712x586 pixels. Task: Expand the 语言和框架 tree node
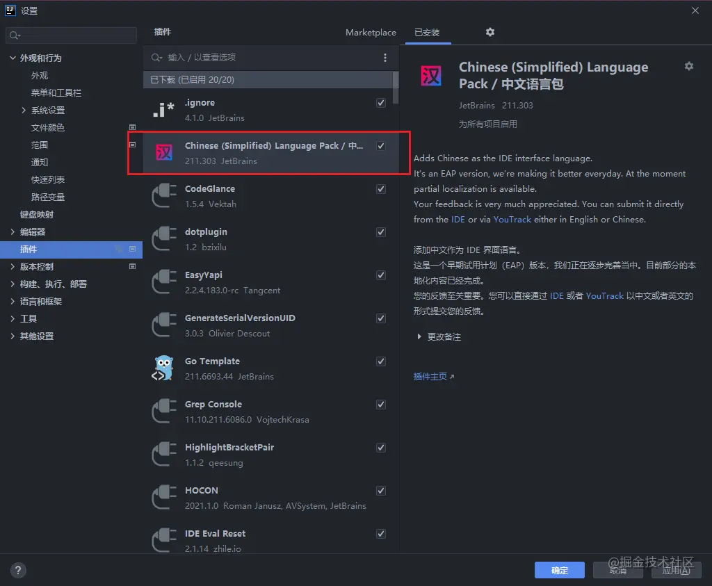[x=13, y=301]
